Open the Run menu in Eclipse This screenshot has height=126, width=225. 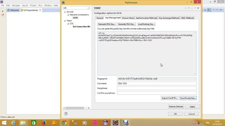(x=40, y=6)
